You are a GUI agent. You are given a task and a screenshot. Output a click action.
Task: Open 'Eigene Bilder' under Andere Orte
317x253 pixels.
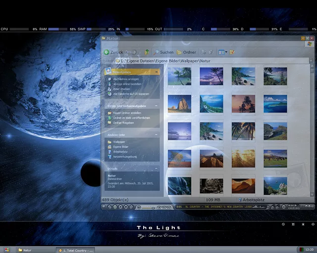pos(120,147)
